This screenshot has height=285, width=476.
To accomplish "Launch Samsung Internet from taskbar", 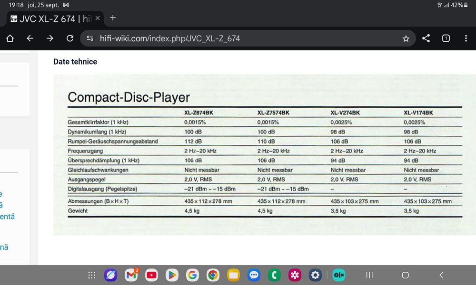I will pyautogui.click(x=110, y=275).
